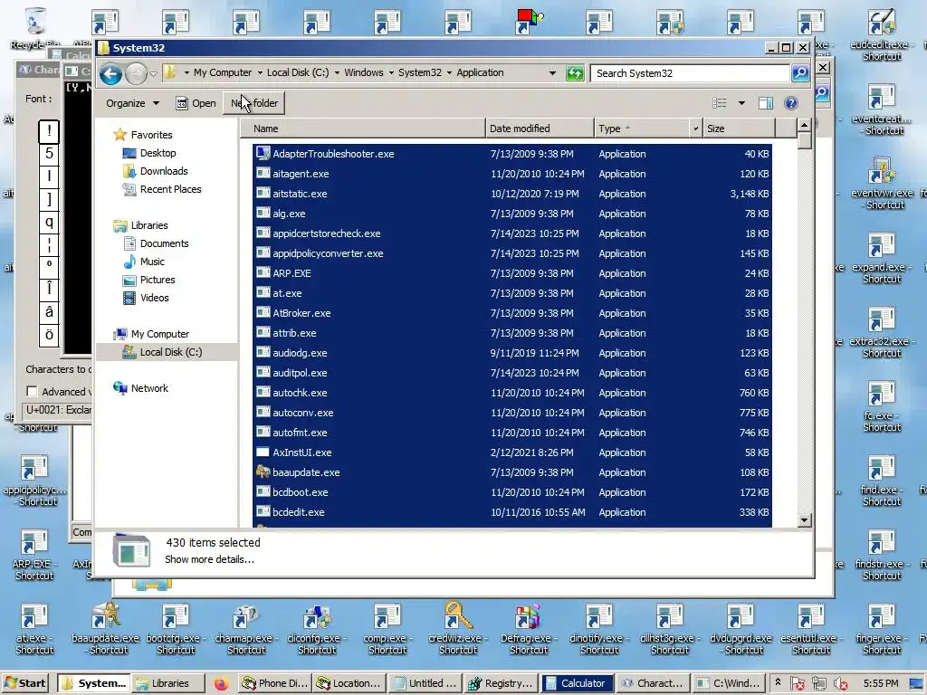Click the Explorer forward arrow button

(x=136, y=73)
